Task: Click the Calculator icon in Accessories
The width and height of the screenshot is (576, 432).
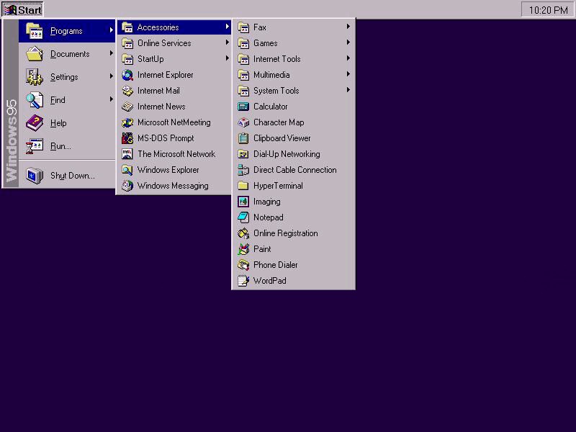Action: tap(243, 107)
